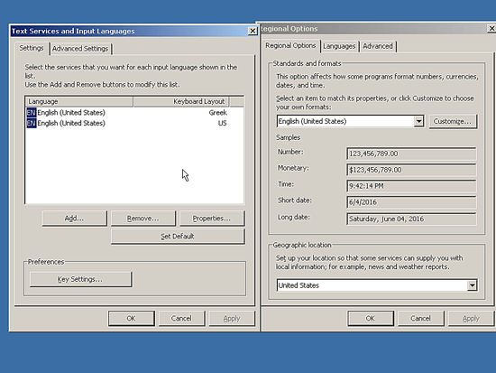Open Properties... for the selected layout
This screenshot has width=496, height=373.
(x=212, y=219)
